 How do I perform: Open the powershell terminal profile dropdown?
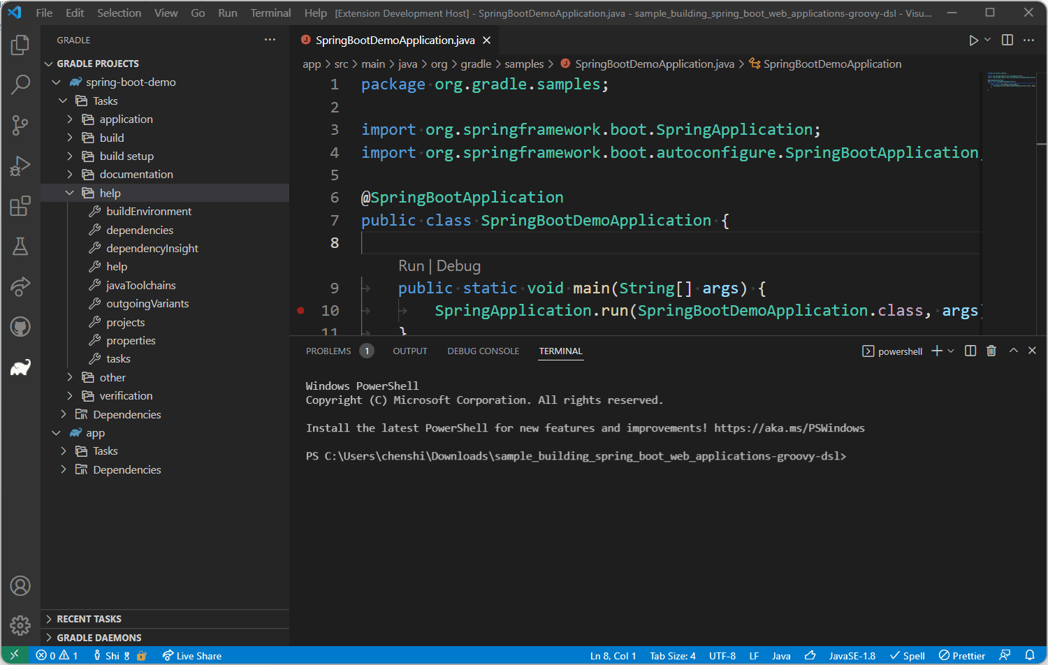(950, 351)
